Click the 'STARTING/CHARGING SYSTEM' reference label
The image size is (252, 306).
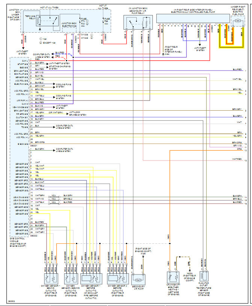pos(60,67)
